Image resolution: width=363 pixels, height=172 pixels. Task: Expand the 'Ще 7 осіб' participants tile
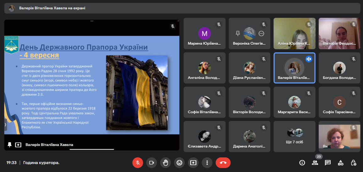pos(294,136)
